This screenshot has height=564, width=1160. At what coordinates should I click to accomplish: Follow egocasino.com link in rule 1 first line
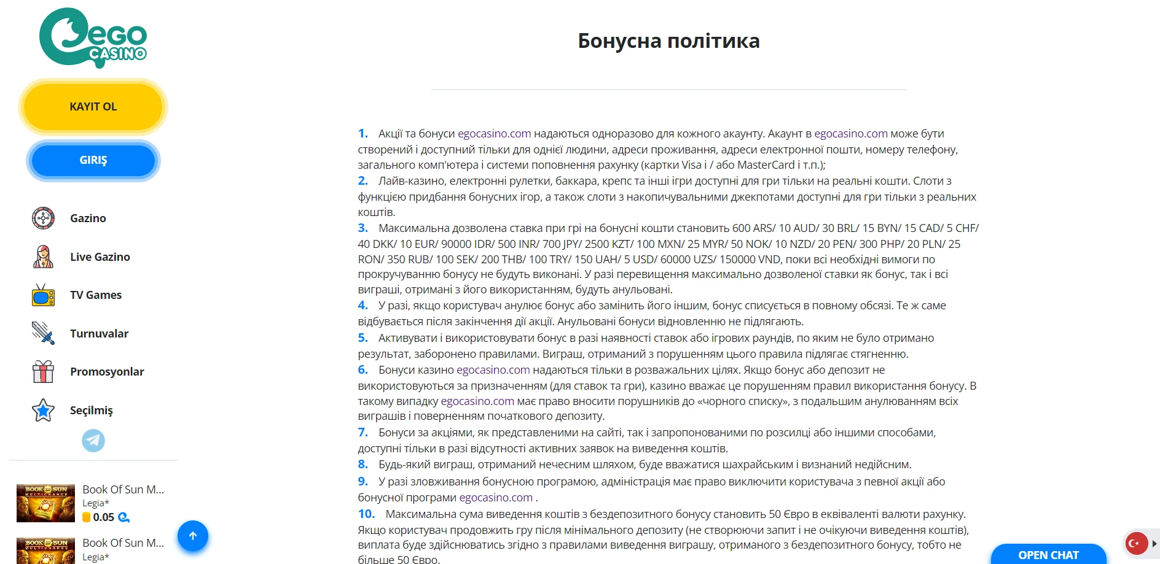(494, 134)
